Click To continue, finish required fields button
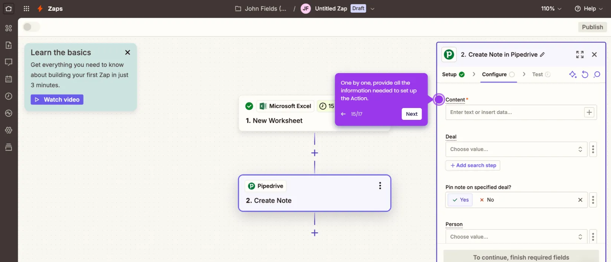 [x=521, y=257]
